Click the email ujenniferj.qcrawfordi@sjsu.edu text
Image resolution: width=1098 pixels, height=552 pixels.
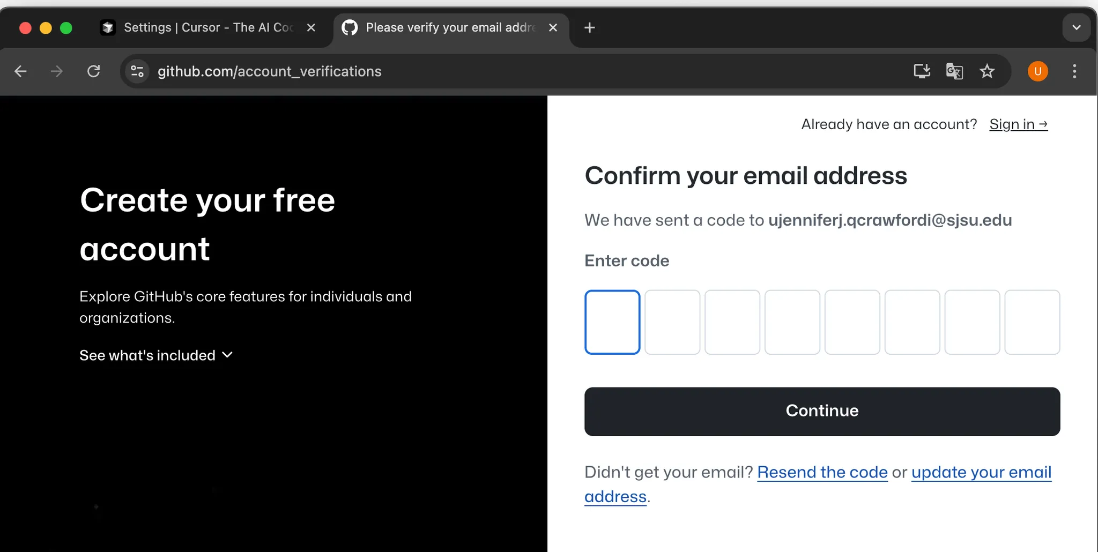(890, 220)
